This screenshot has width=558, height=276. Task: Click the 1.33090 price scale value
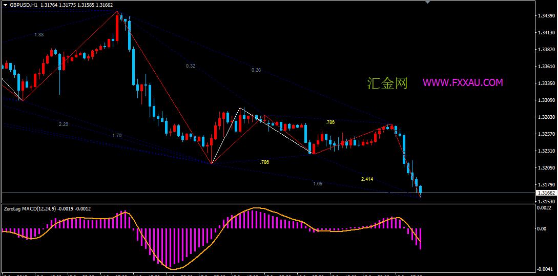tap(546, 100)
